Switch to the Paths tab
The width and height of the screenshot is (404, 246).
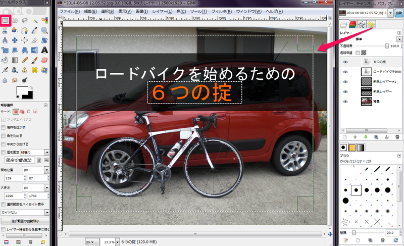pyautogui.click(x=362, y=24)
